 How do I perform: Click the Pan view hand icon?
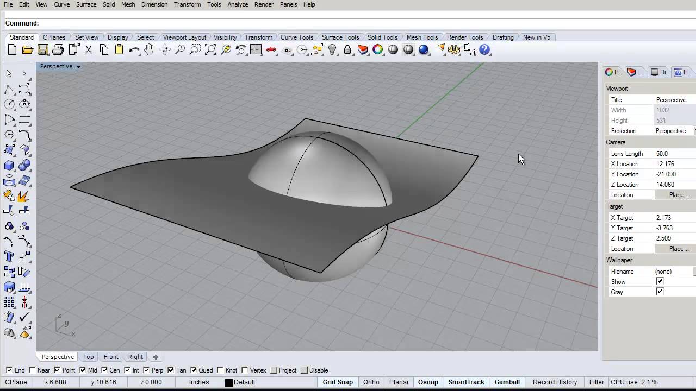tap(149, 50)
